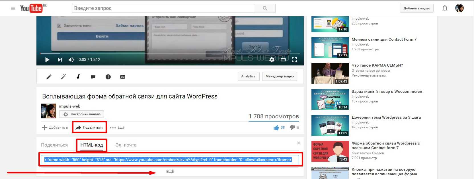The height and width of the screenshot is (179, 474).
Task: Dislike the video with thumbs down
Action: coord(292,127)
